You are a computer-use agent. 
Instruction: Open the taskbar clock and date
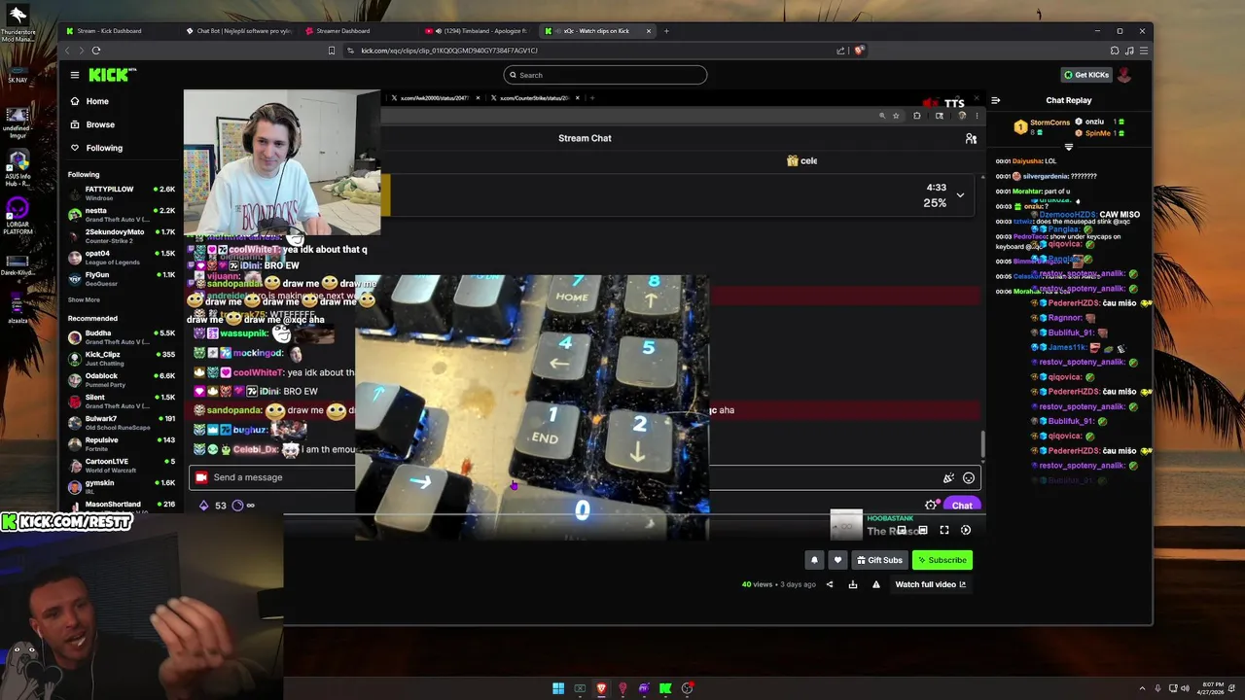(x=1211, y=688)
